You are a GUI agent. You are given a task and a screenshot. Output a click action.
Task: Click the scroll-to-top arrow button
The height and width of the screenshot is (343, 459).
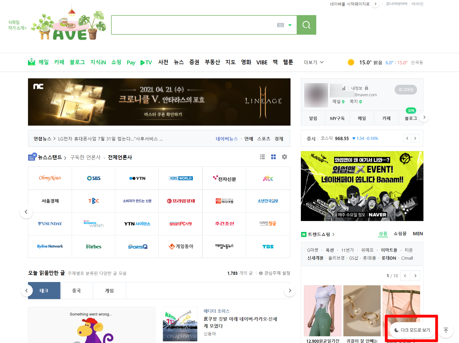point(446,330)
